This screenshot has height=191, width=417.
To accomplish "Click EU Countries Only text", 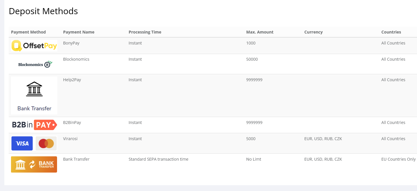I will [398, 159].
